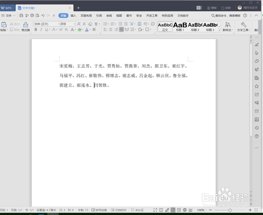Apply subscript formatting

tap(67, 29)
